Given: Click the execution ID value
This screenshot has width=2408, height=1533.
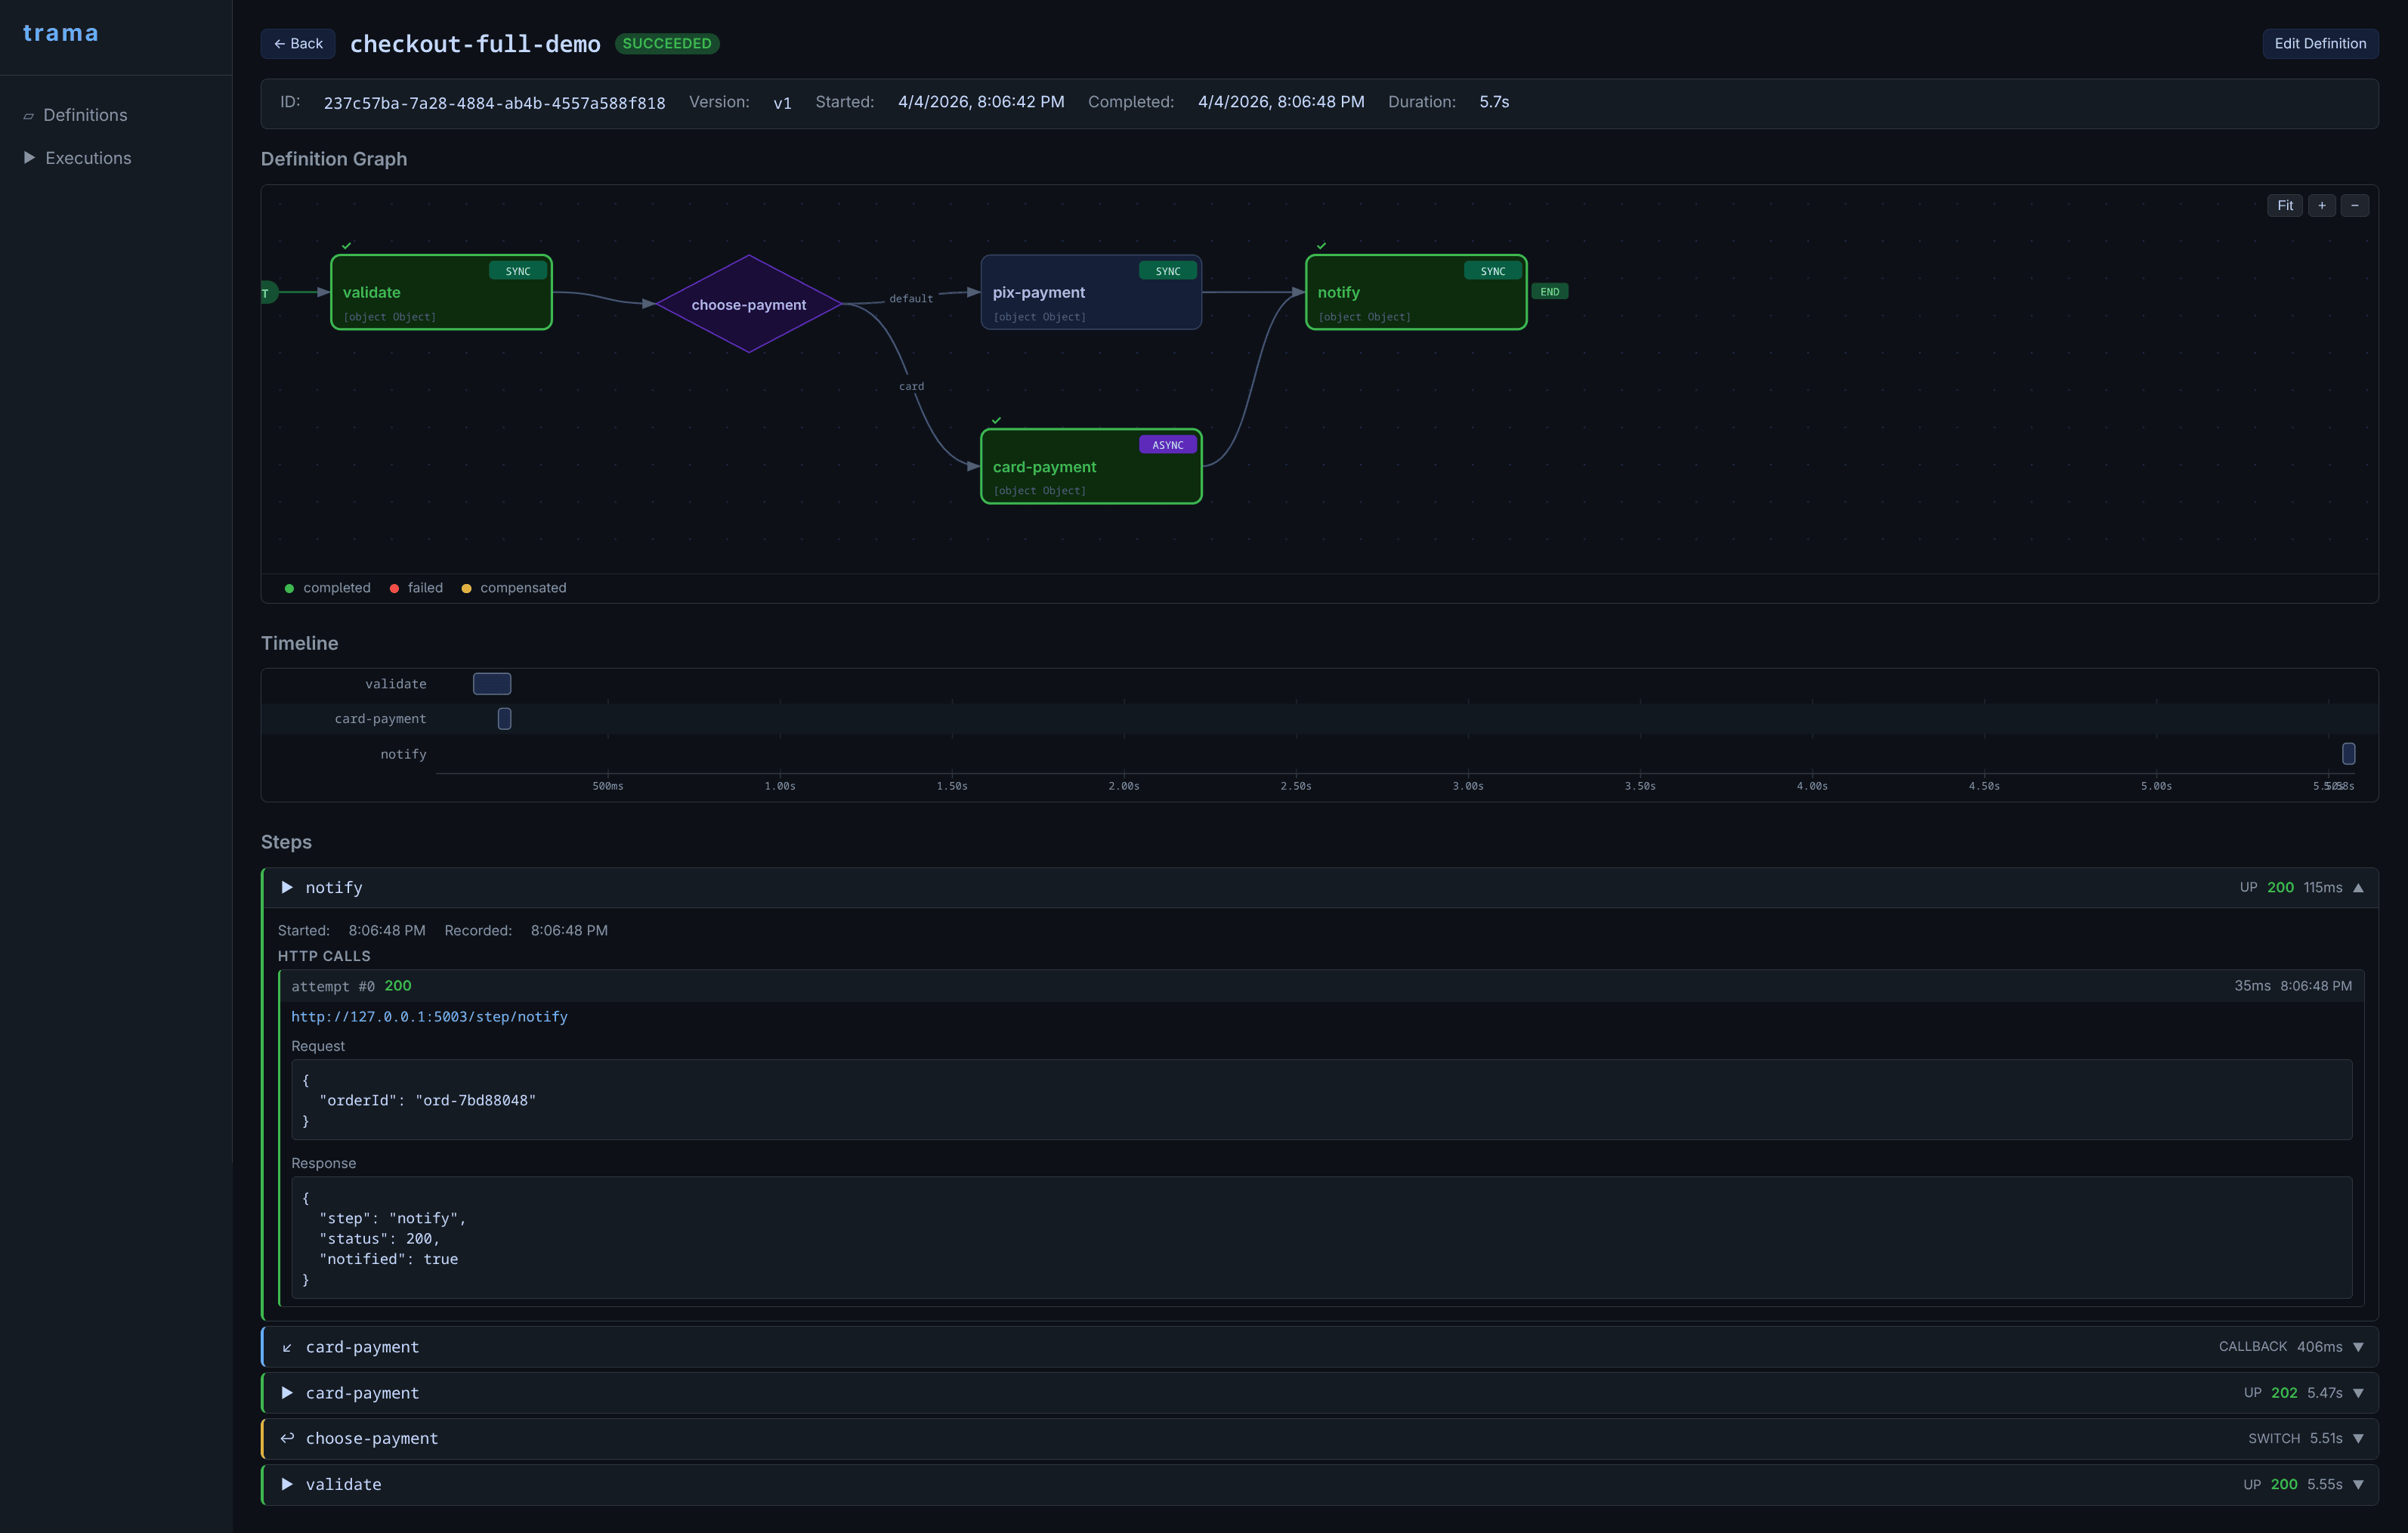Looking at the screenshot, I should coord(494,103).
